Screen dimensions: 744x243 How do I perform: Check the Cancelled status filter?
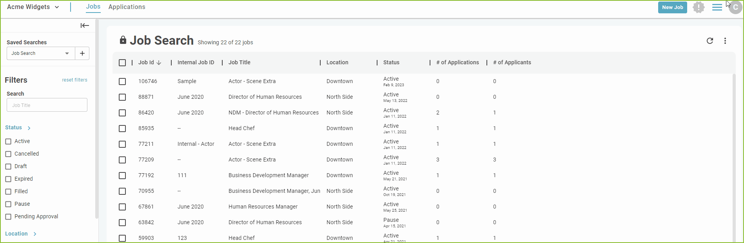click(8, 154)
